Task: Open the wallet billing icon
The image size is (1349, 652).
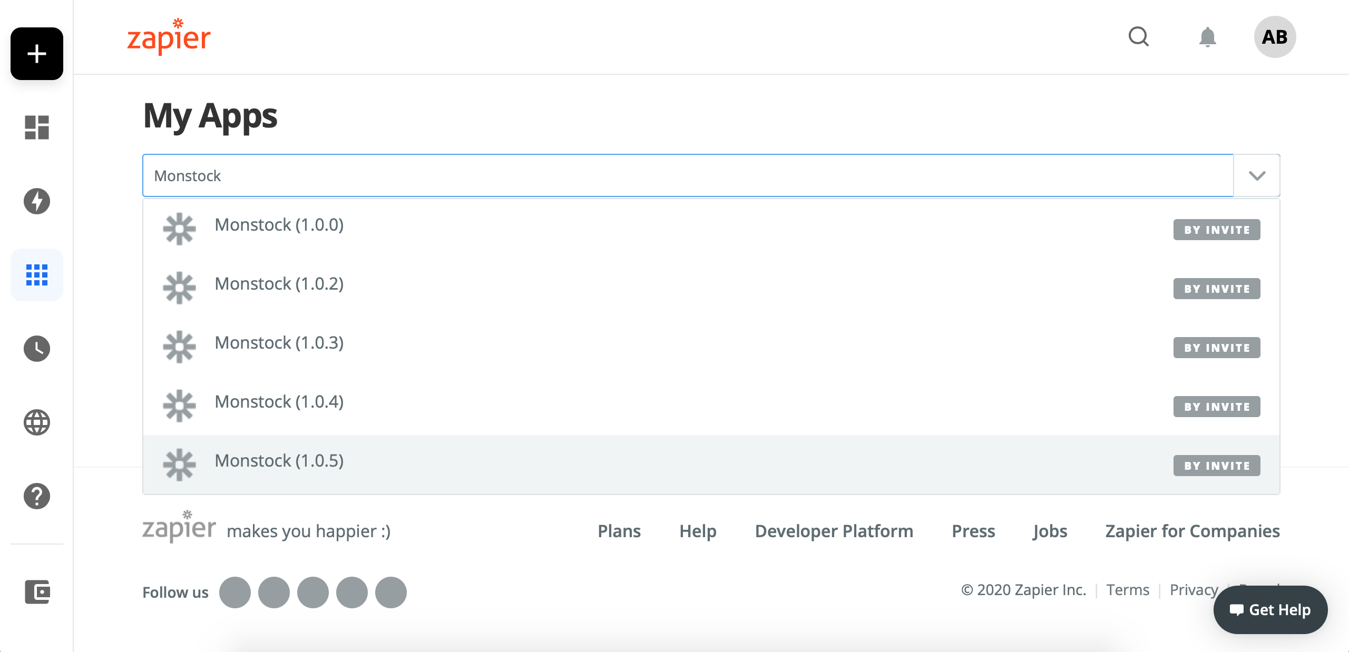Action: click(x=37, y=592)
